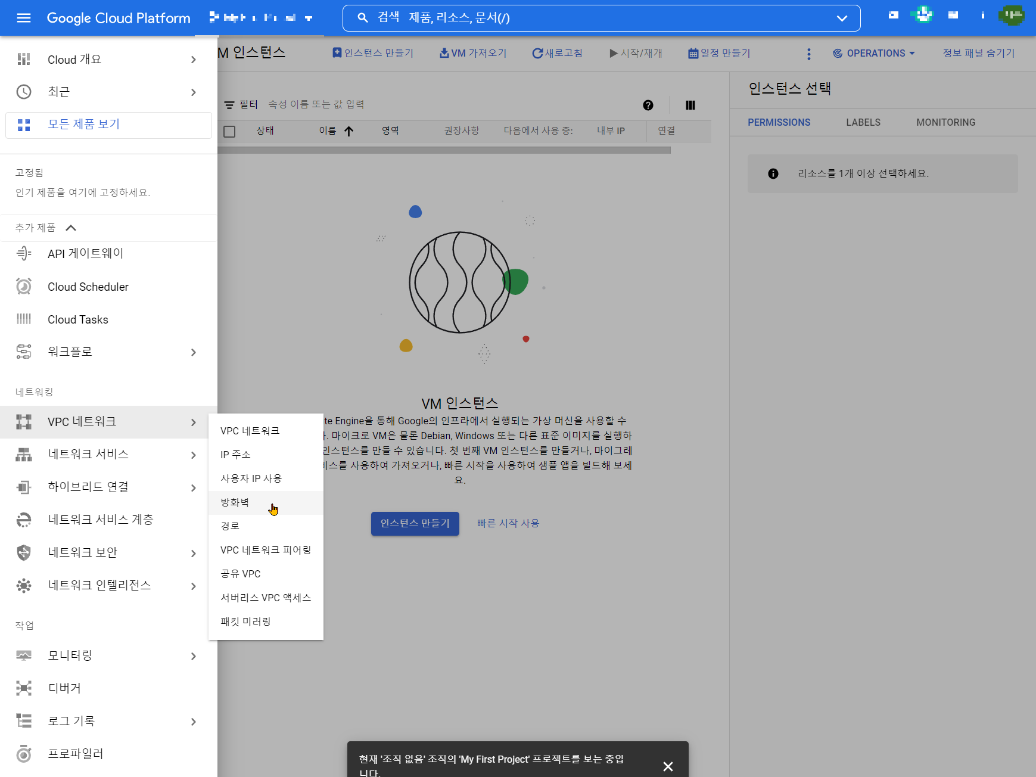Image resolution: width=1036 pixels, height=777 pixels.
Task: Open the OPERATIONS dropdown
Action: pyautogui.click(x=874, y=54)
